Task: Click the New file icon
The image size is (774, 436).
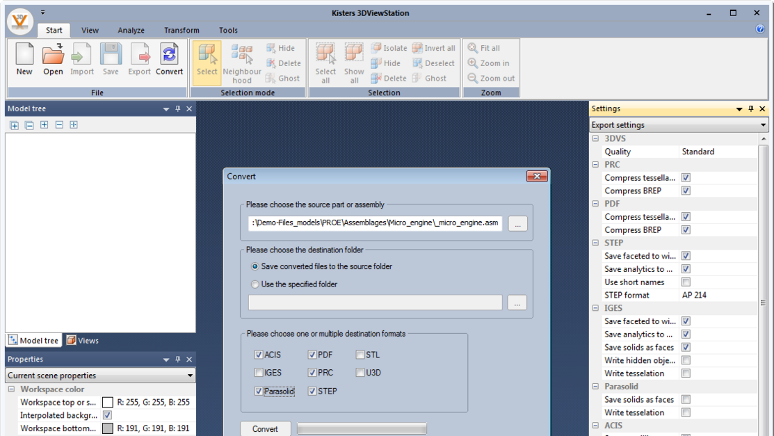Action: (x=24, y=59)
